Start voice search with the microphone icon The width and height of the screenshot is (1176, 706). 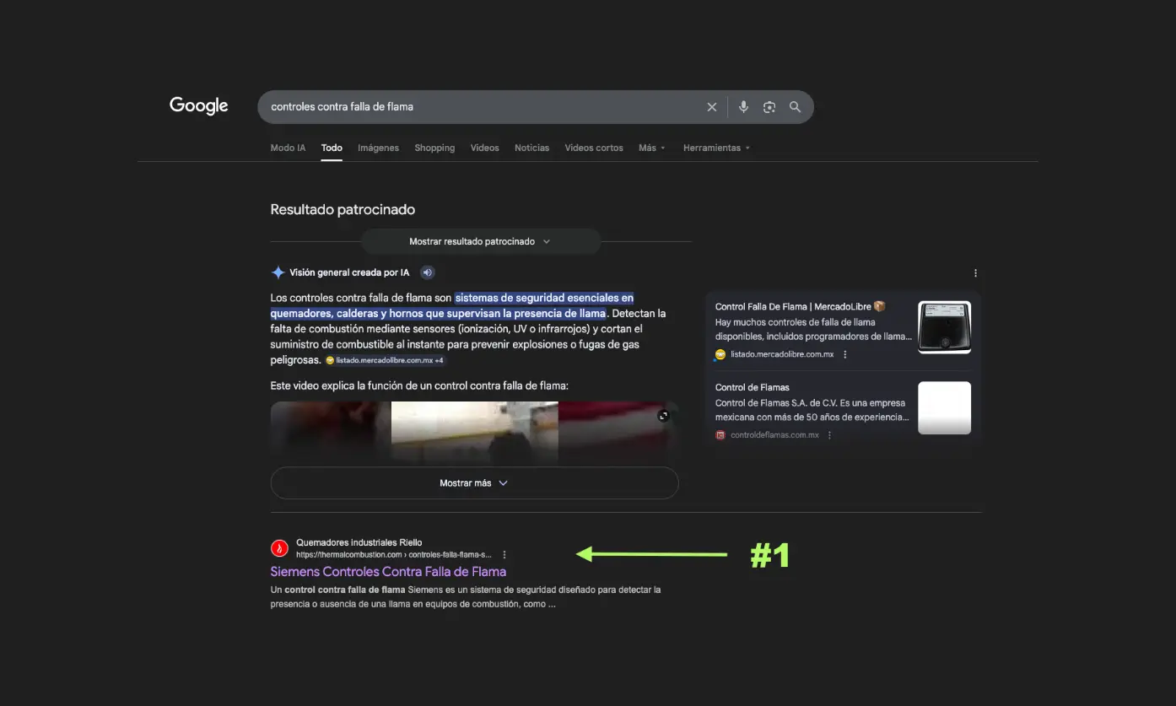743,107
